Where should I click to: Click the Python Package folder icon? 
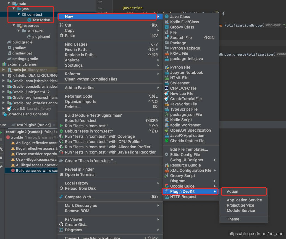tap(167, 48)
